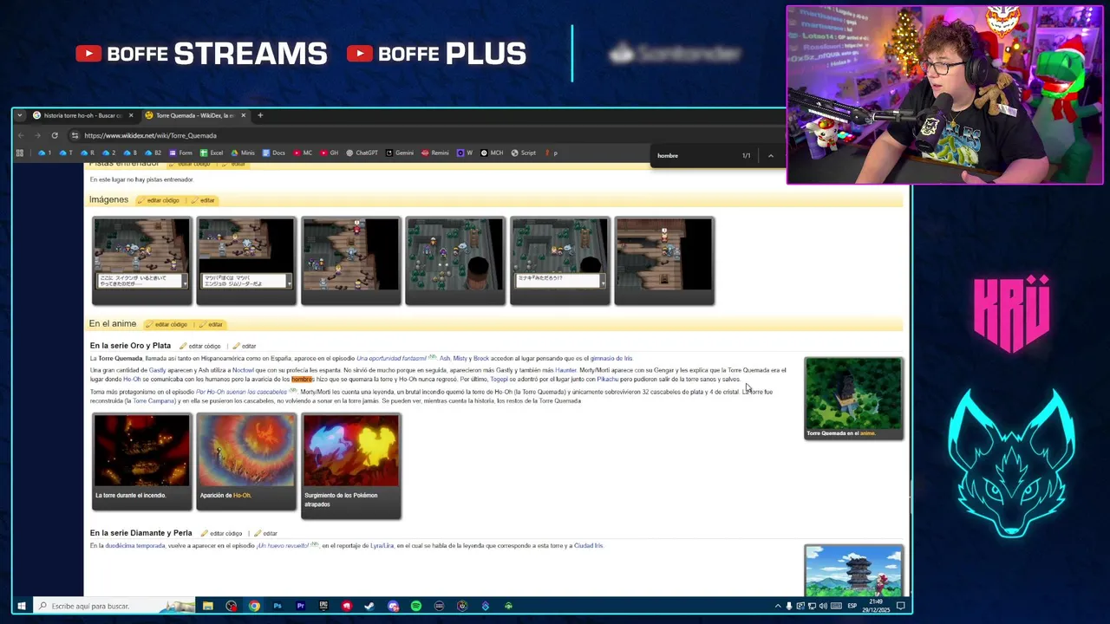Open 'Por Ho-Oh suenan los cascabeles' link
1110x624 pixels.
click(241, 392)
